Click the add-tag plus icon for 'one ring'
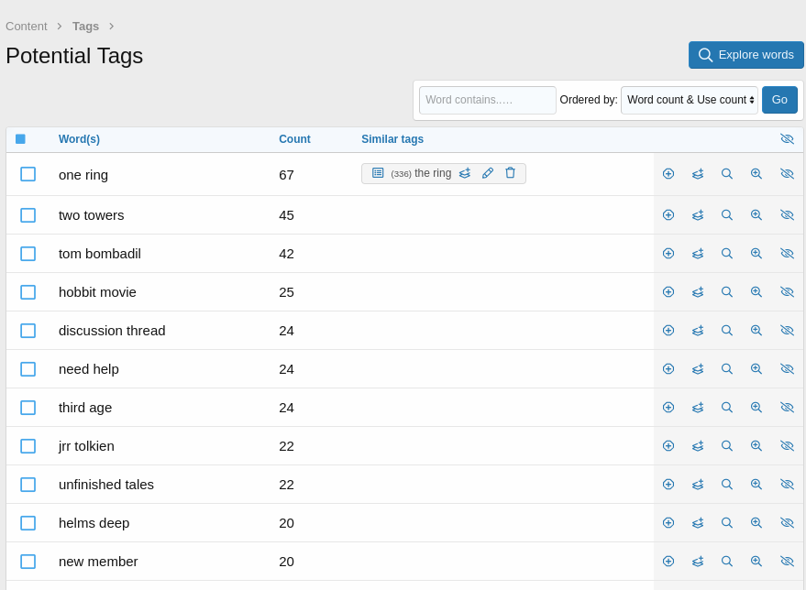The width and height of the screenshot is (806, 590). click(668, 174)
